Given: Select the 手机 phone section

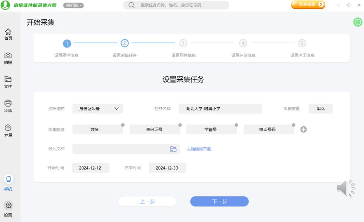Looking at the screenshot, I should point(8,183).
